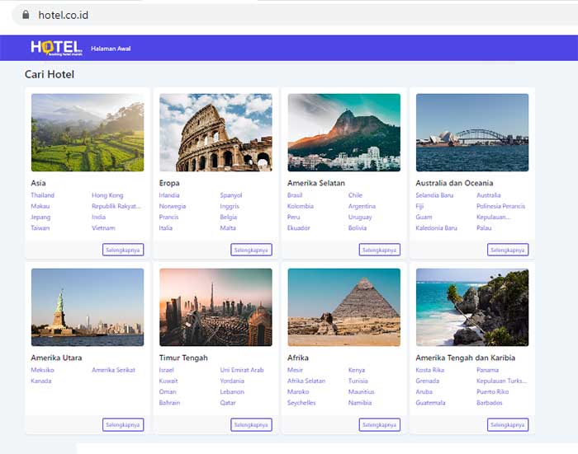The width and height of the screenshot is (578, 454).
Task: Choose the Malta link
Action: pos(228,227)
